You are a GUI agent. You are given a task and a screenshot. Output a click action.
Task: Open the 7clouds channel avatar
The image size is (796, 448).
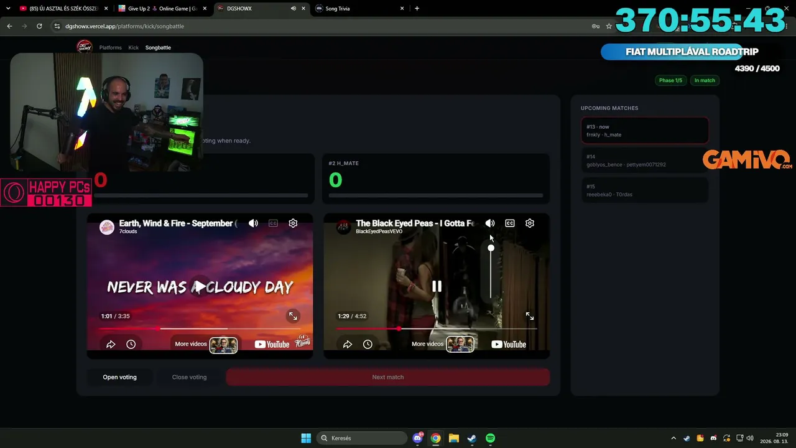[x=107, y=227]
